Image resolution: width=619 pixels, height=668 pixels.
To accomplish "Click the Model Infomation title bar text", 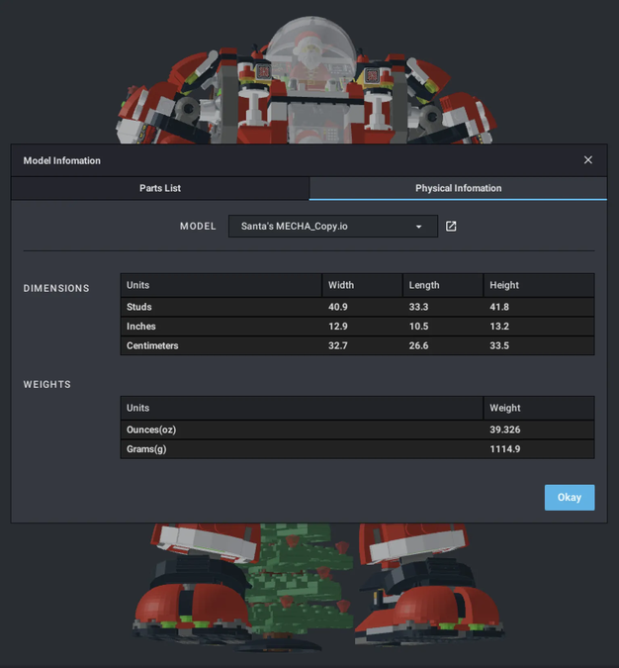I will (61, 160).
